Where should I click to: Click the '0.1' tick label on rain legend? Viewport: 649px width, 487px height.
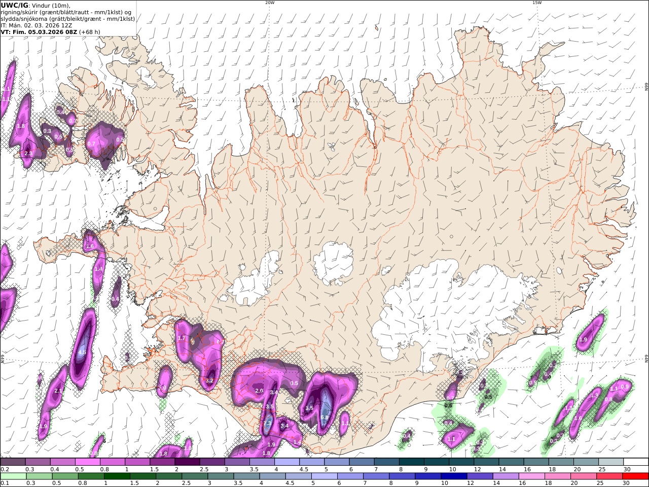click(4, 483)
